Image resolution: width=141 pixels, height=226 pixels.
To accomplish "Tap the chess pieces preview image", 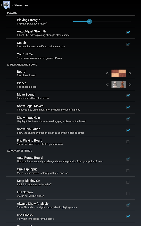I will click(118, 84).
